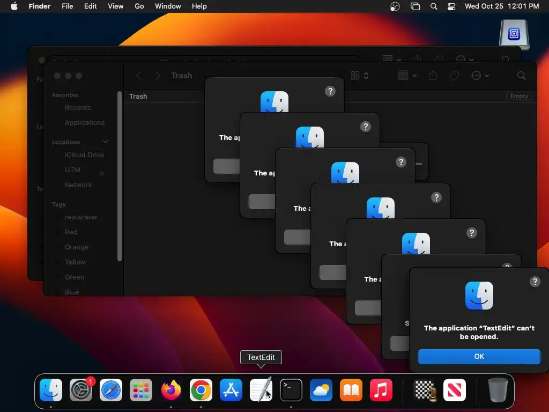Click the Empty button in the Trash window
Viewport: 549px width, 412px height.
(x=519, y=97)
